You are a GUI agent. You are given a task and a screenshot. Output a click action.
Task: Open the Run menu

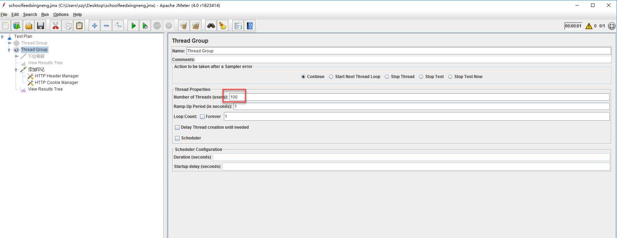point(45,15)
